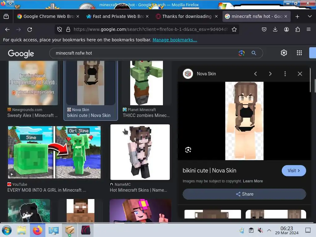Open the clock showing 06:23

(x=287, y=230)
